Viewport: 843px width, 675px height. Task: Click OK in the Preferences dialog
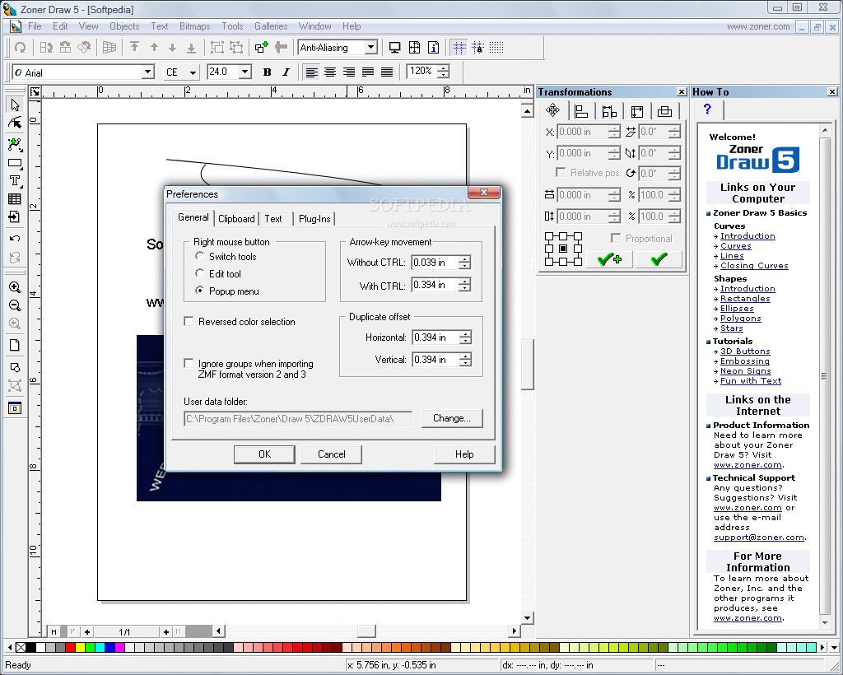(x=264, y=454)
